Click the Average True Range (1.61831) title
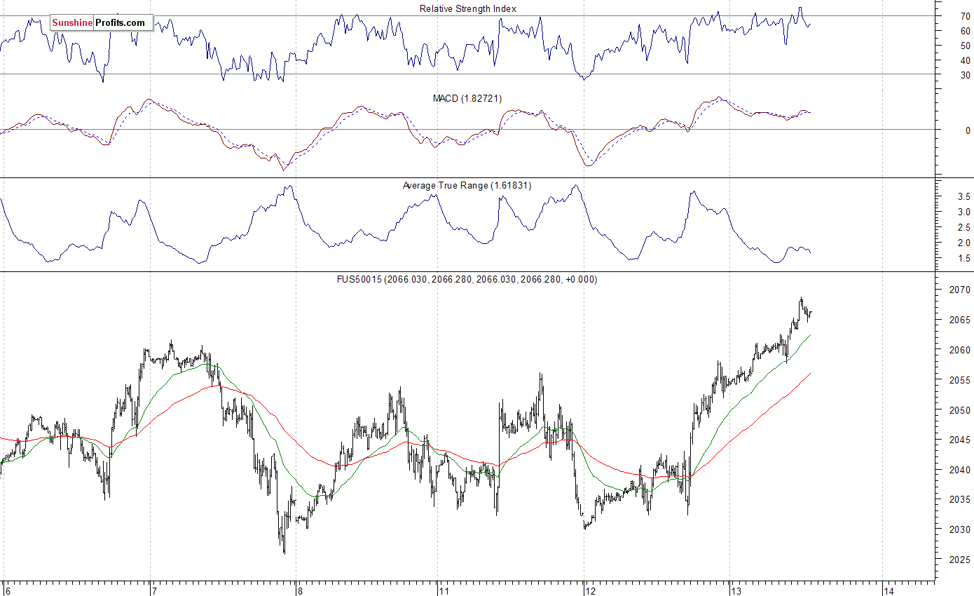The width and height of the screenshot is (974, 596). click(x=467, y=186)
